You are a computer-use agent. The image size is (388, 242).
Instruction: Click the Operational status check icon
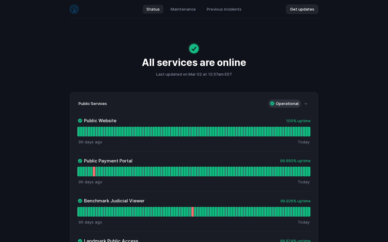(272, 103)
